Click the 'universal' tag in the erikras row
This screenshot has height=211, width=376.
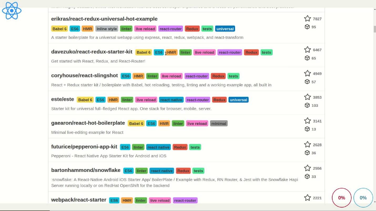click(225, 29)
